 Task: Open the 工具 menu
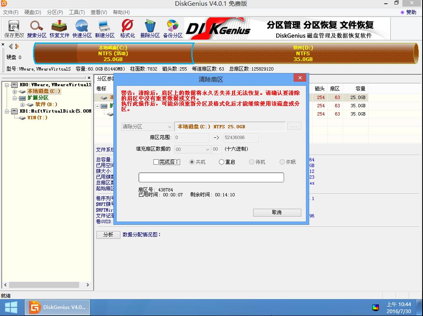(76, 12)
